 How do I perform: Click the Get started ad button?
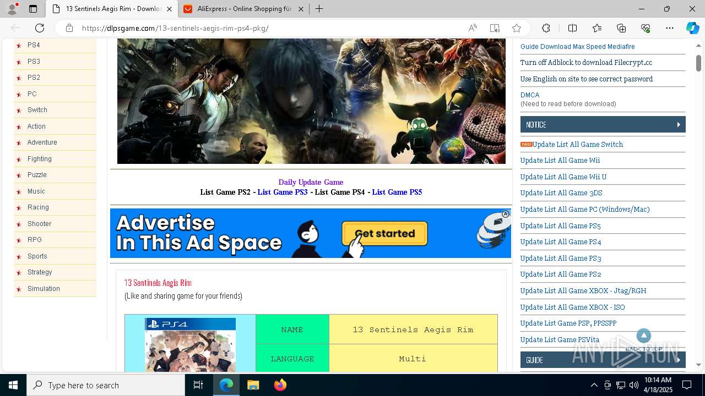click(384, 234)
